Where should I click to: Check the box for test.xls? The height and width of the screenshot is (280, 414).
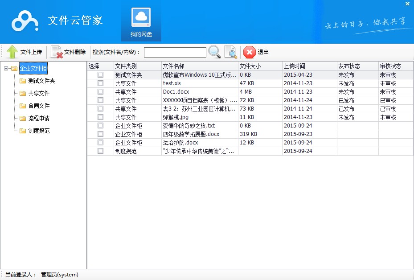point(100,83)
